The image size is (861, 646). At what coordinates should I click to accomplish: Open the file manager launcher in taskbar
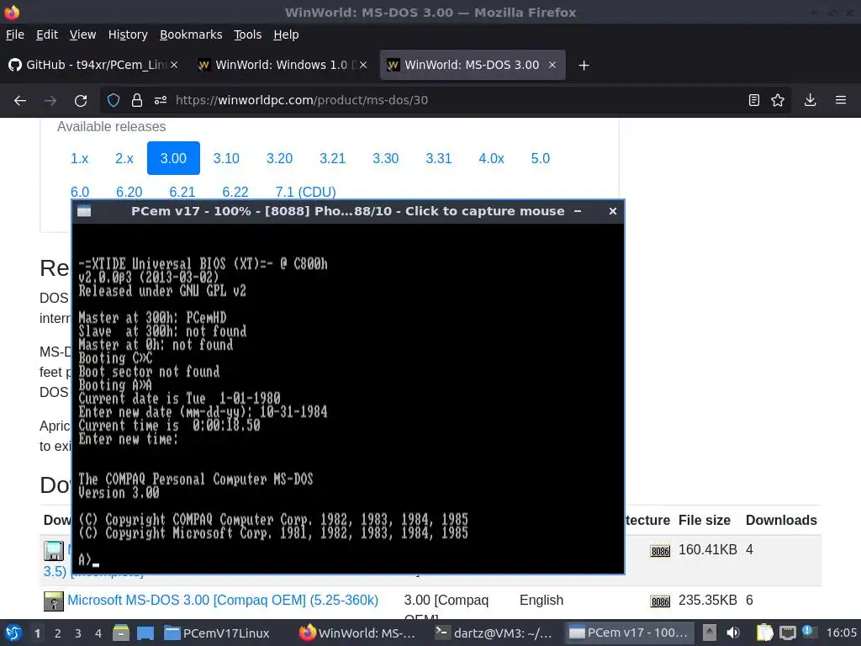pos(121,633)
